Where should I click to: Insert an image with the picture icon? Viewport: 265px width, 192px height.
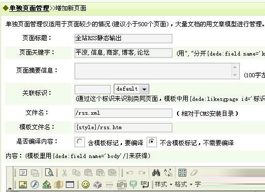(x=23, y=185)
